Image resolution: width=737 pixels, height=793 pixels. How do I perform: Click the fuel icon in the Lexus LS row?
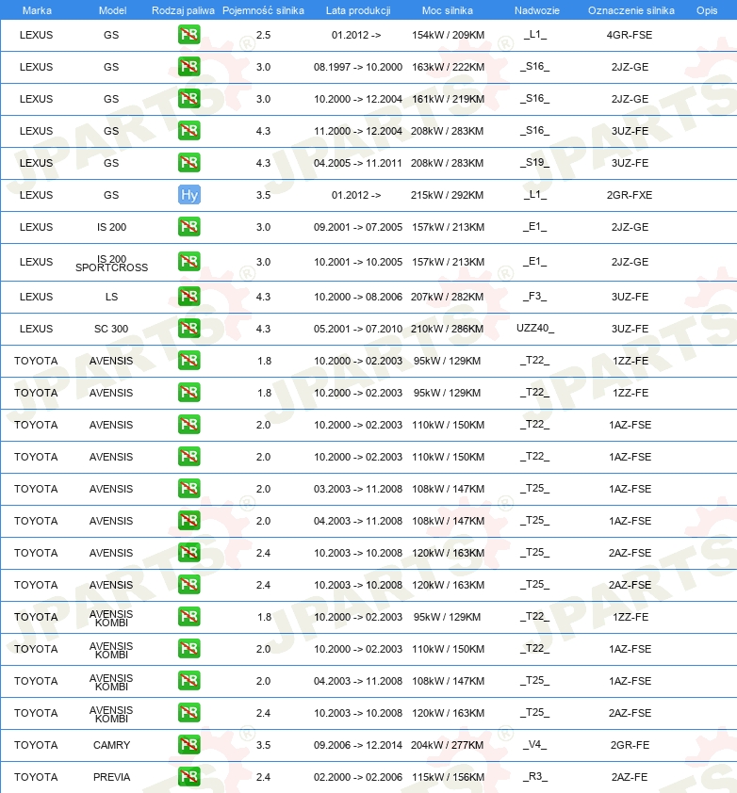coord(188,297)
